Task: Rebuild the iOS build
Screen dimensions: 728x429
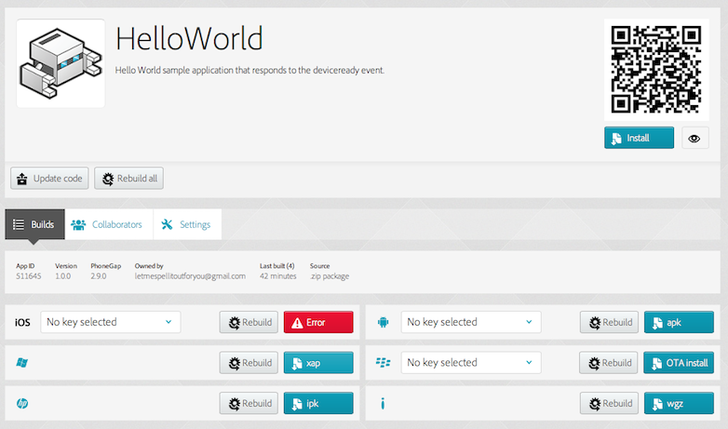Action: 249,322
